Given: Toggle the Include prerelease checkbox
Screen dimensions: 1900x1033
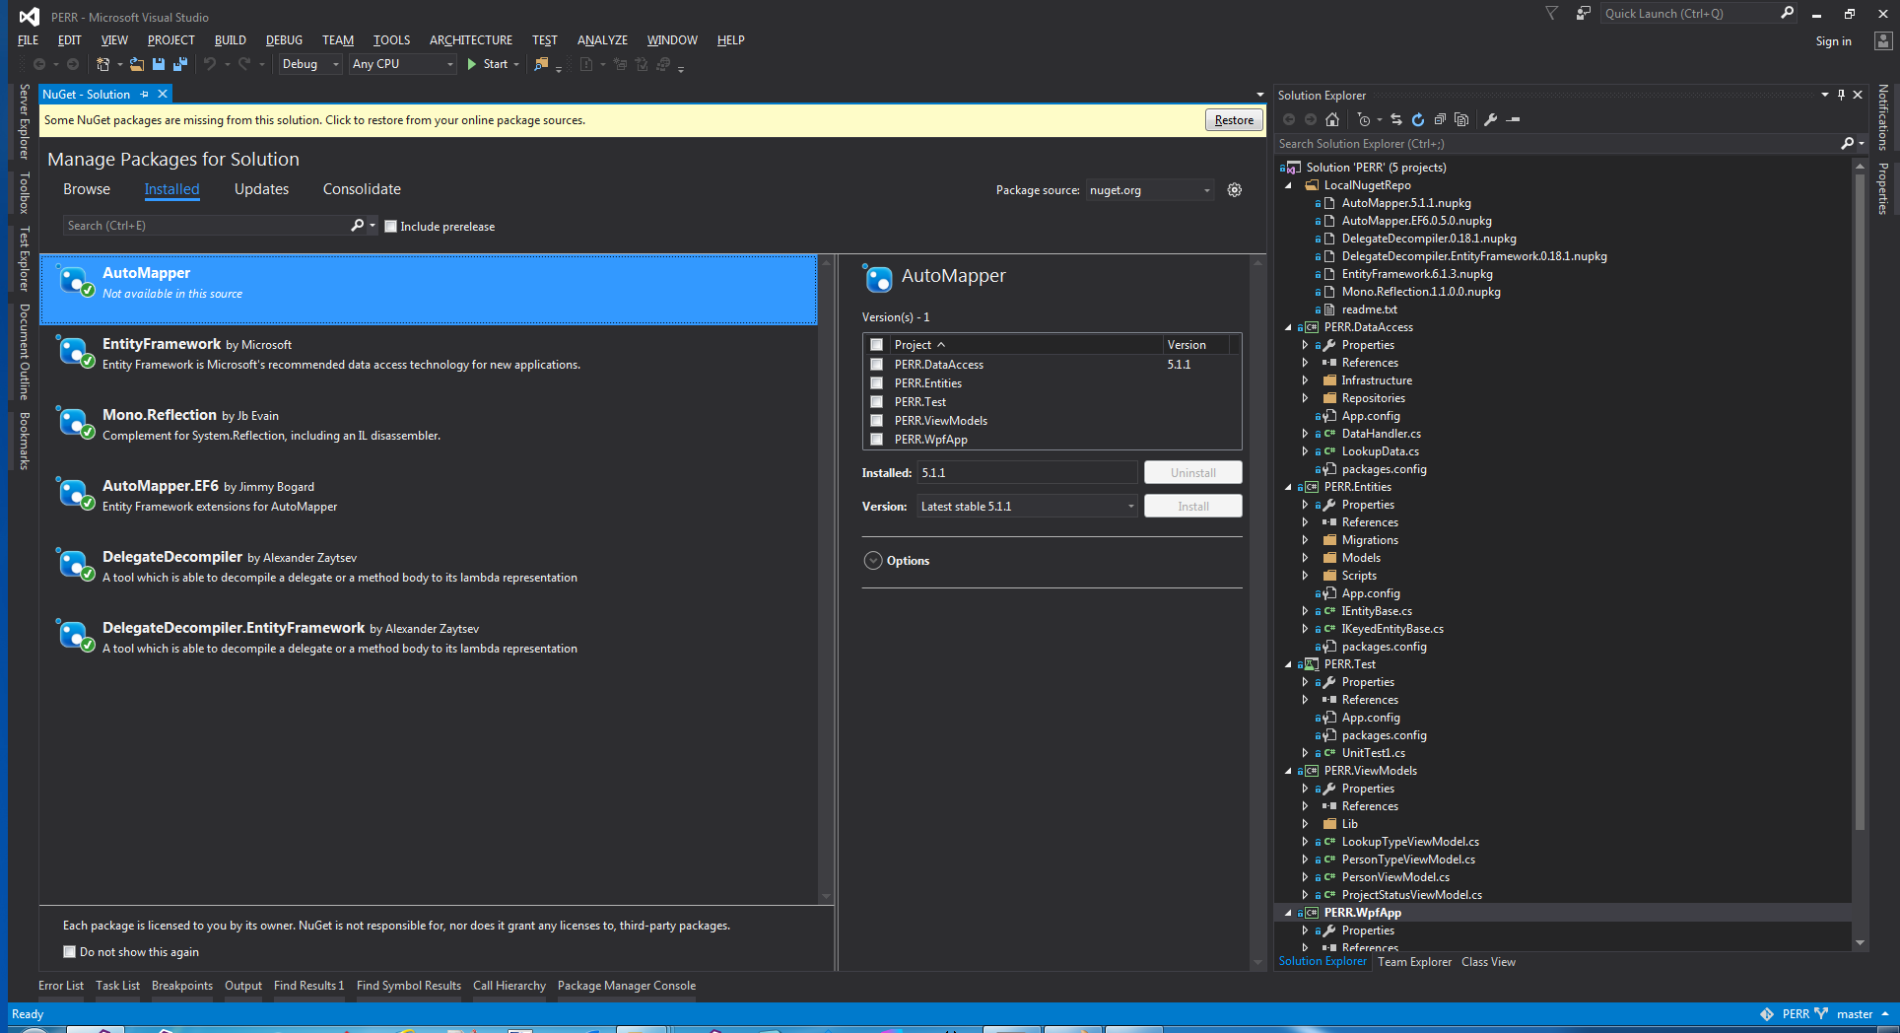Looking at the screenshot, I should pos(391,227).
